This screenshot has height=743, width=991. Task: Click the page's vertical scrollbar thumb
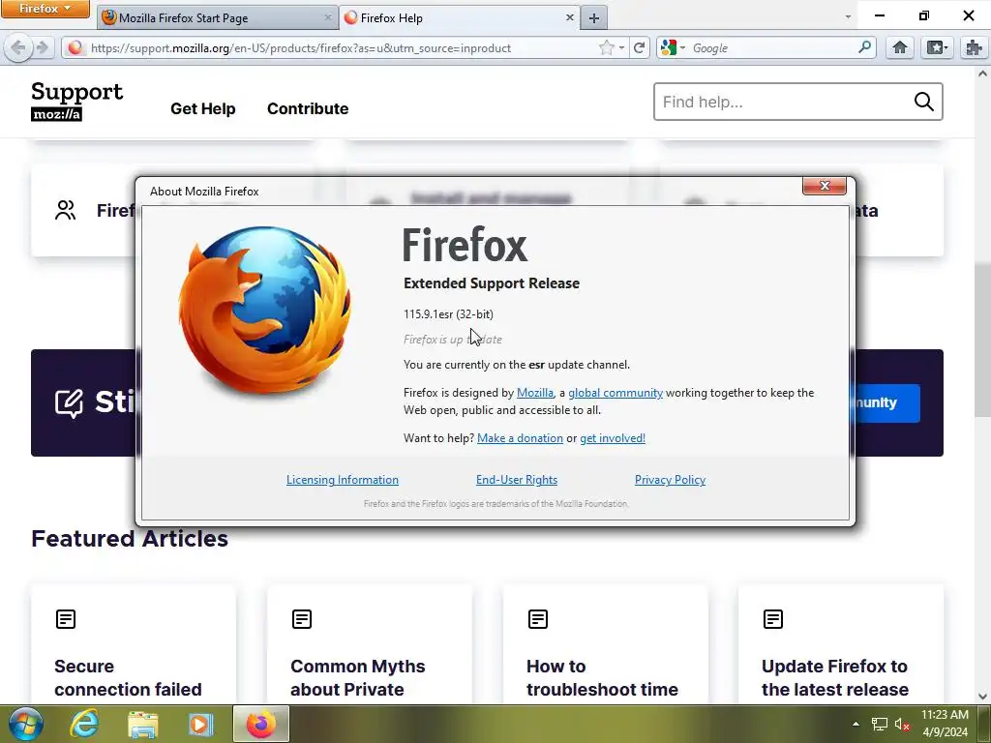pos(983,340)
